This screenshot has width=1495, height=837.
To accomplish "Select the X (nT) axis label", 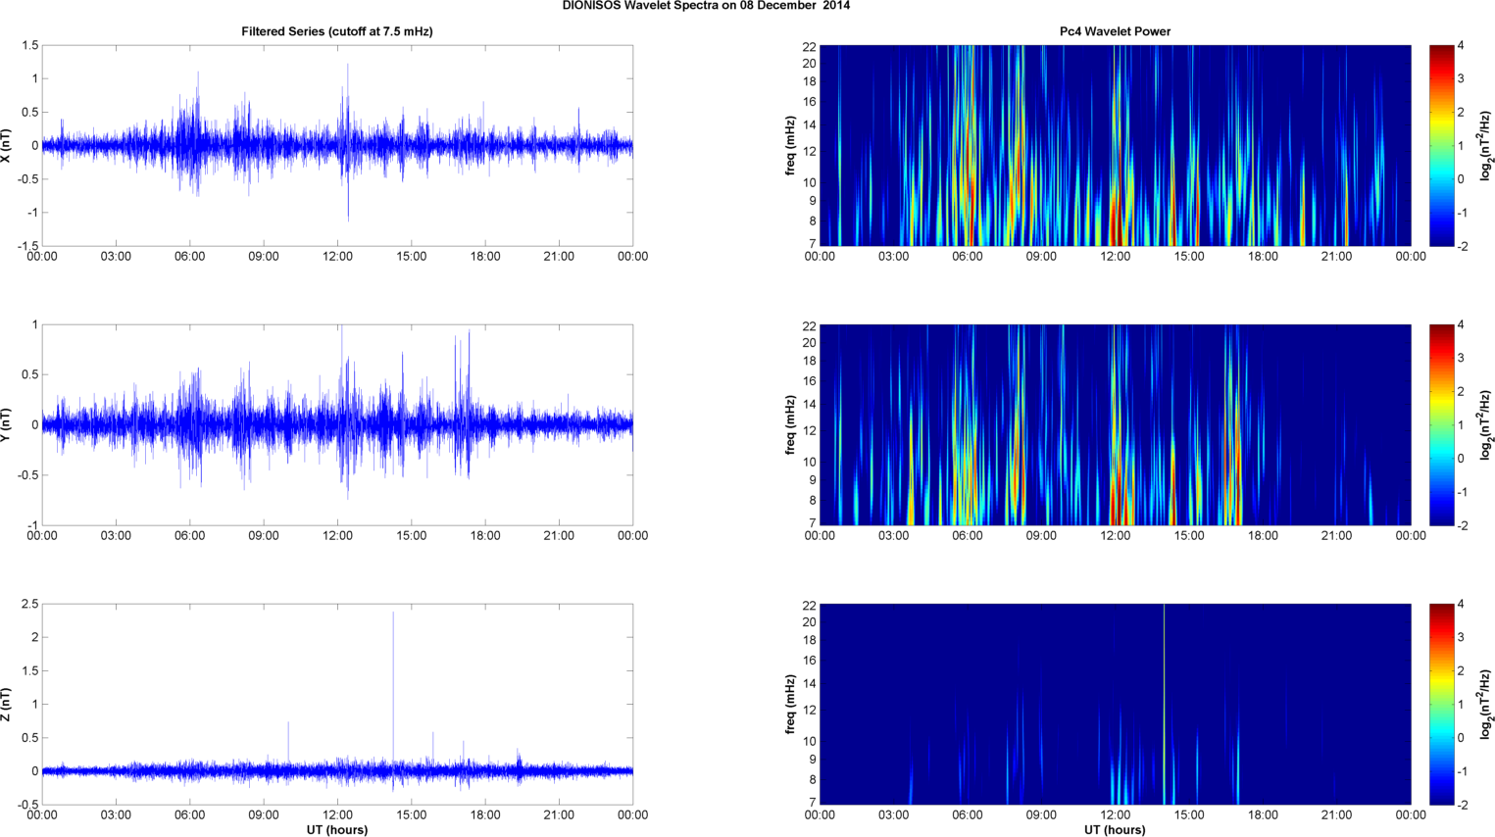I will pos(7,145).
